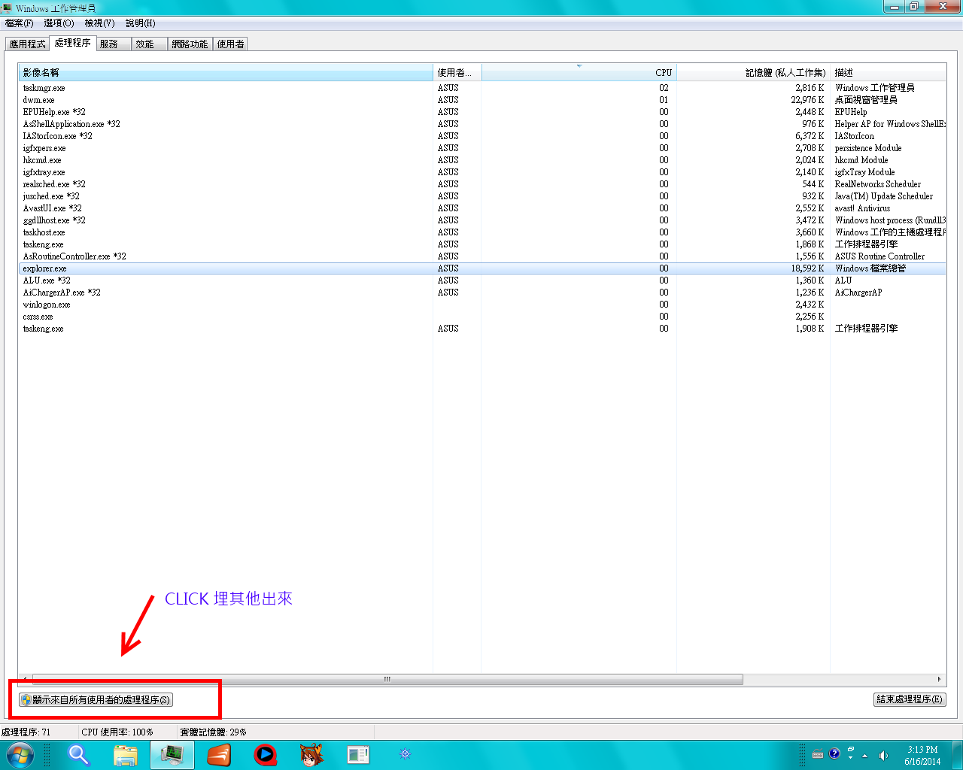Viewport: 963px width, 770px height.
Task: Open the window-panel app icon in taskbar
Action: [x=358, y=754]
